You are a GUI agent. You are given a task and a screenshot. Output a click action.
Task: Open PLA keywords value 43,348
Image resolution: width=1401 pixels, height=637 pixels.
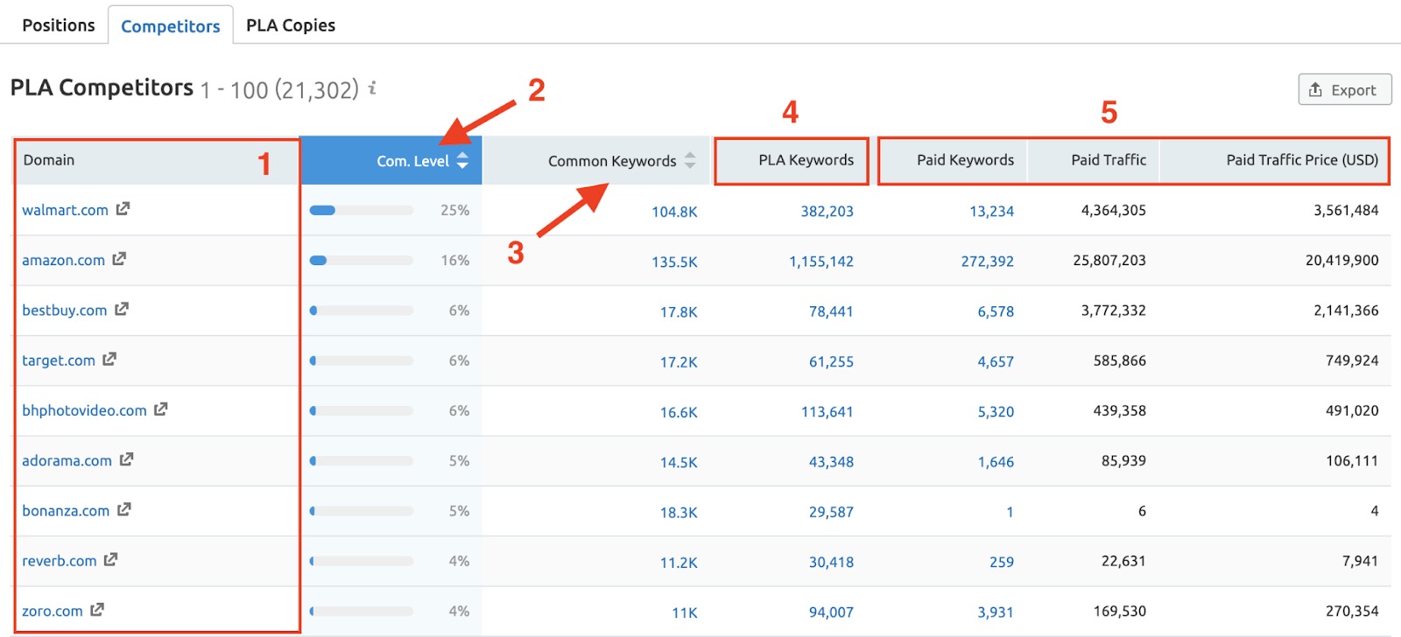[x=831, y=461]
